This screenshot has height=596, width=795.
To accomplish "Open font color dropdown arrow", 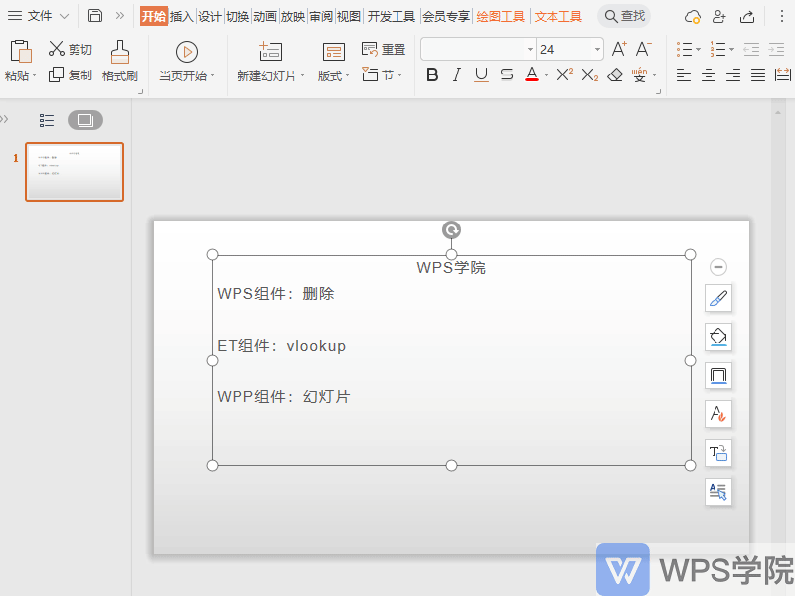I will coord(546,75).
